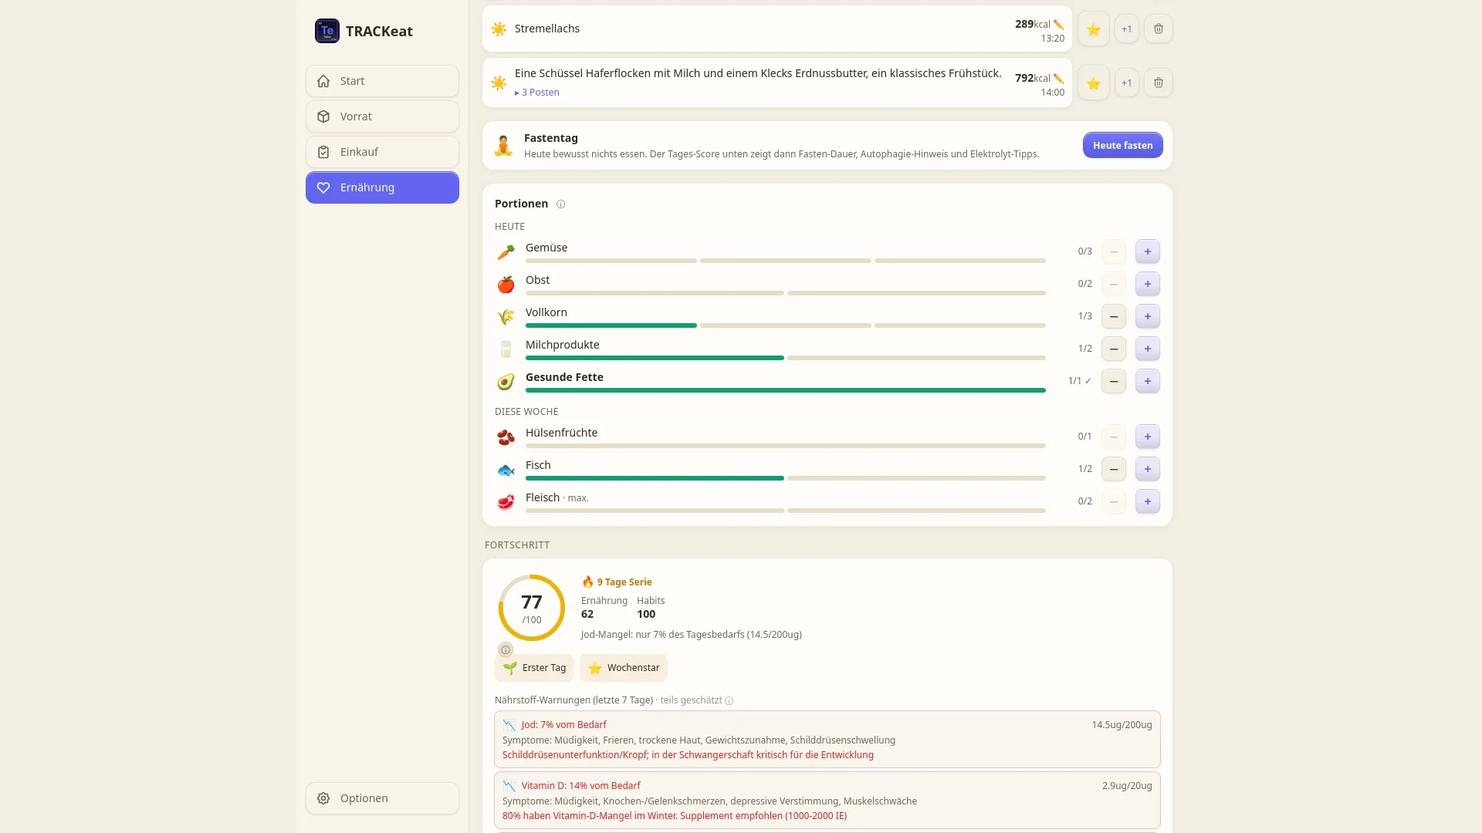This screenshot has height=833, width=1482.
Task: Expand the 3 Posten details
Action: pos(537,93)
